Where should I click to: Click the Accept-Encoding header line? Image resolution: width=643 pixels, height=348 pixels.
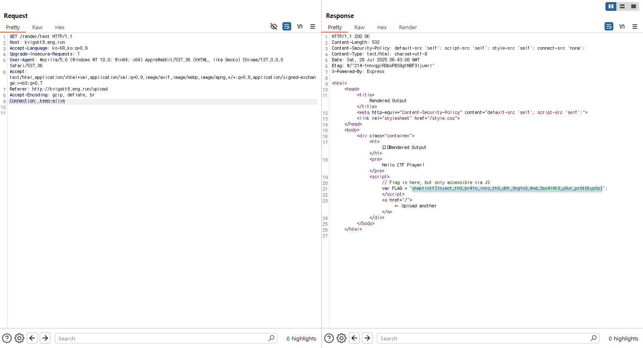click(52, 95)
